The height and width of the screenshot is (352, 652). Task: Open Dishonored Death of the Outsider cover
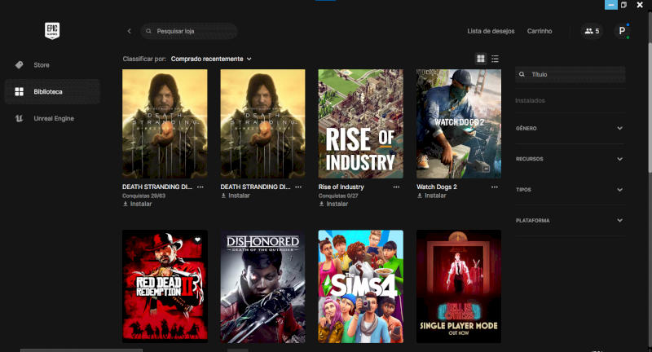pos(262,286)
